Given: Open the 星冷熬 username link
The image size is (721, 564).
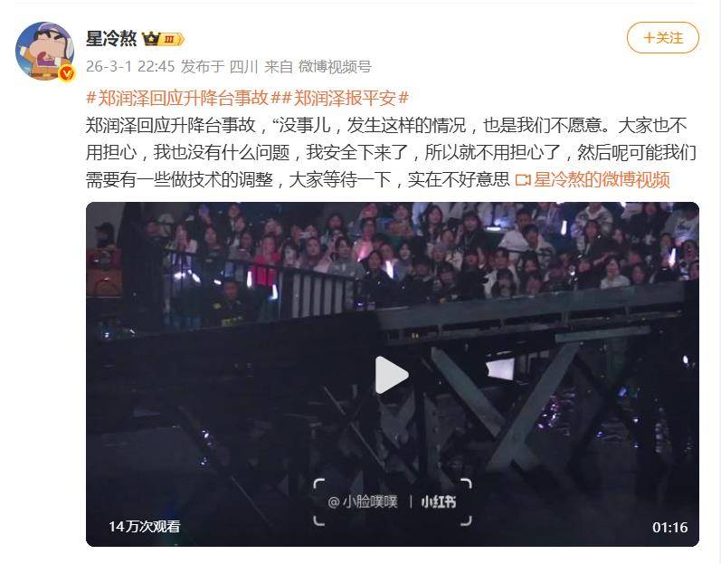Looking at the screenshot, I should pyautogui.click(x=111, y=39).
